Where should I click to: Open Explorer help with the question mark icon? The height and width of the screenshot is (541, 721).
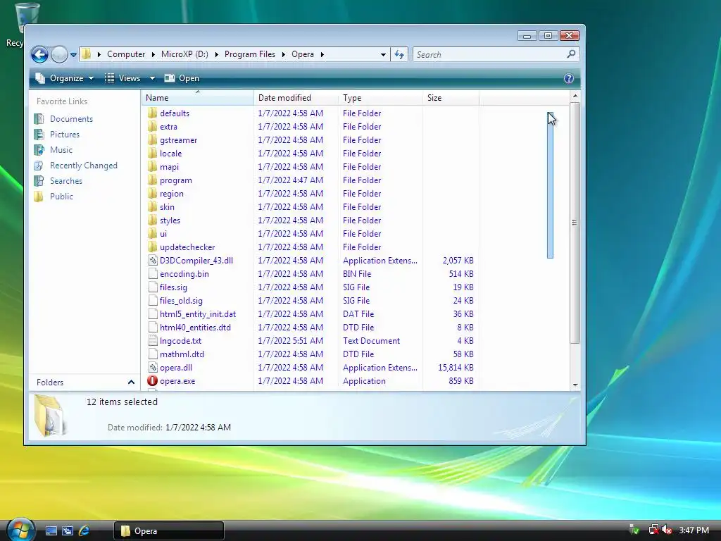(569, 78)
